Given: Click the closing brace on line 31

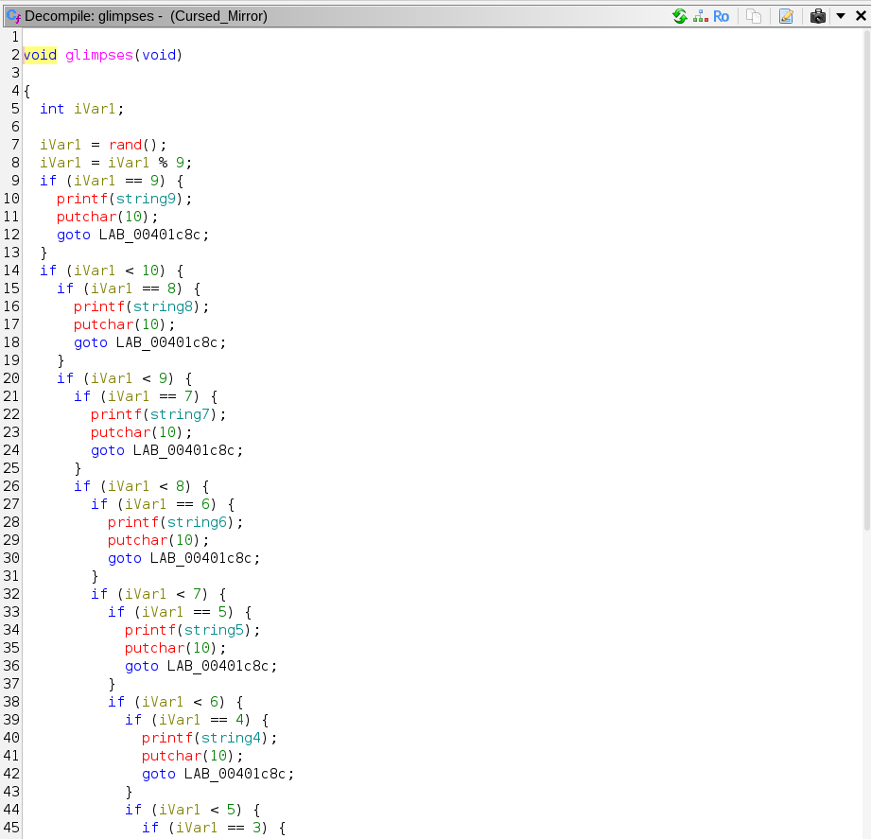Looking at the screenshot, I should 95,576.
